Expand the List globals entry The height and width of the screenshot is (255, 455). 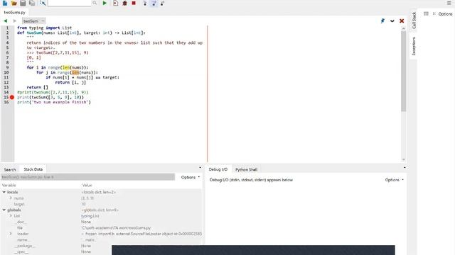point(11,215)
